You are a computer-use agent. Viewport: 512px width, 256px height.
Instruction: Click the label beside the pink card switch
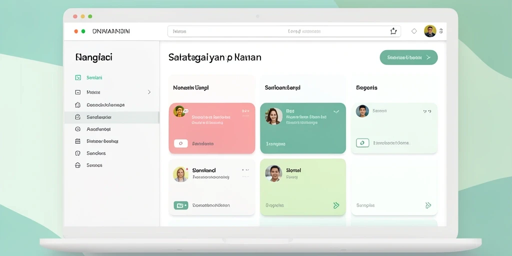(x=203, y=143)
